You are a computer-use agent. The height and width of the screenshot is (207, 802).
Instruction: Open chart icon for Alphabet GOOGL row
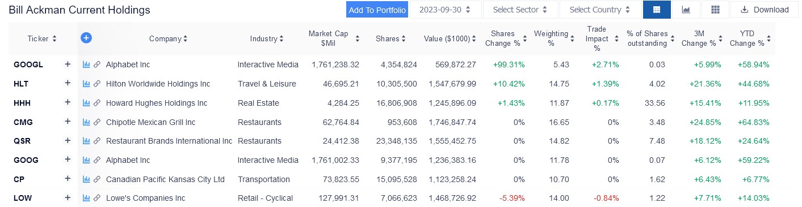tap(87, 64)
